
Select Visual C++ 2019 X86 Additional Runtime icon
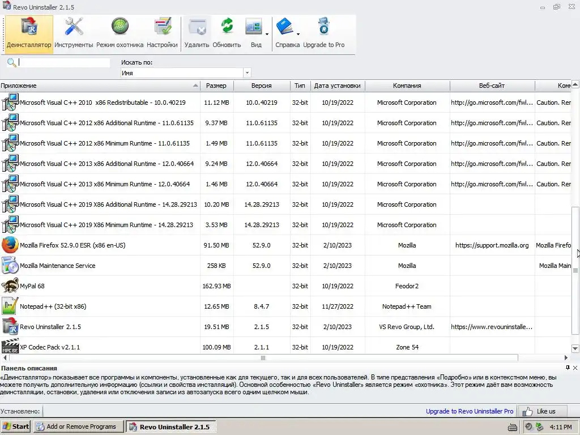coord(10,204)
